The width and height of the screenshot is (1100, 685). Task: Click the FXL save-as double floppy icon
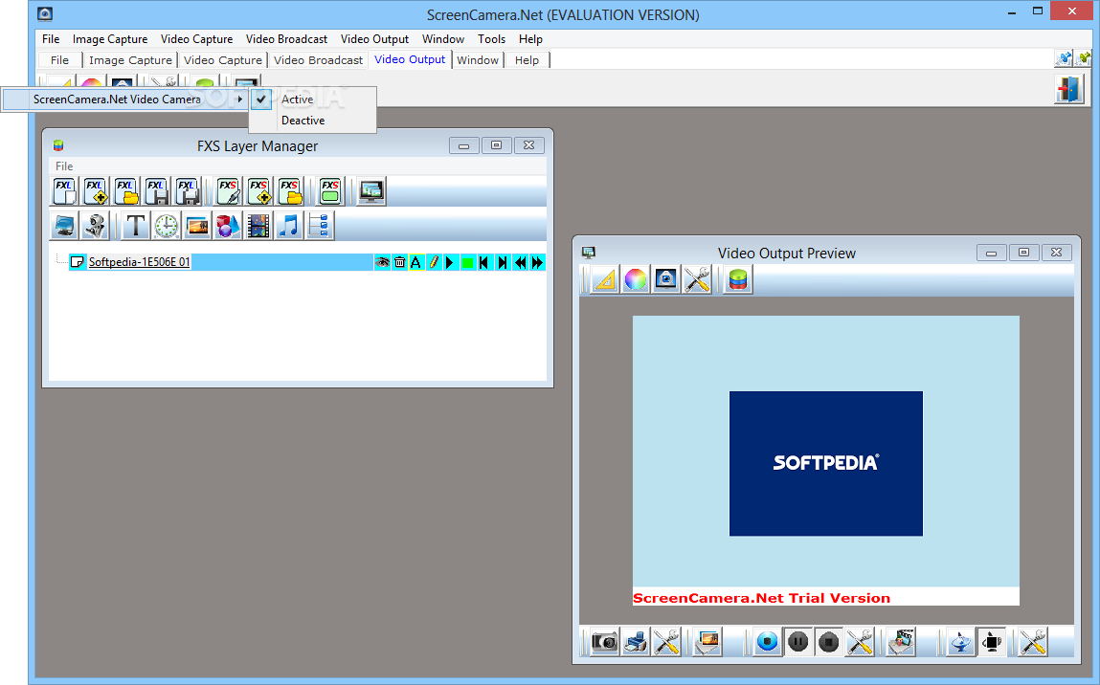pyautogui.click(x=188, y=190)
